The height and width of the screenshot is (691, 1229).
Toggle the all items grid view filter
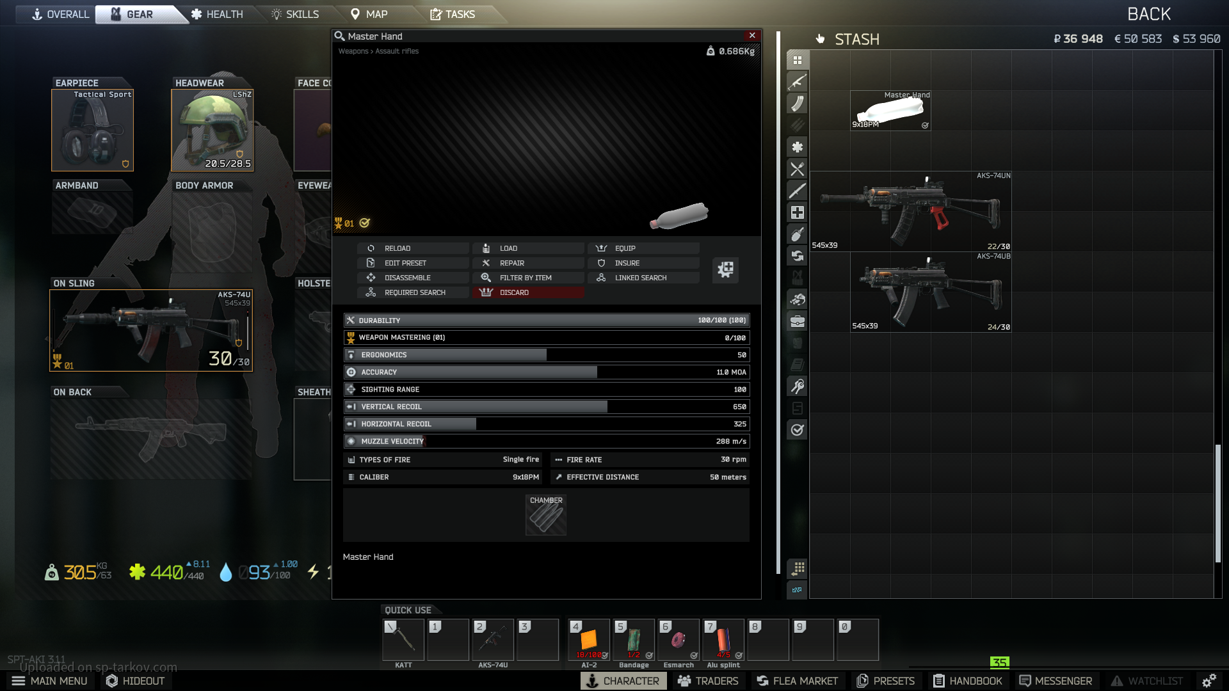click(798, 60)
